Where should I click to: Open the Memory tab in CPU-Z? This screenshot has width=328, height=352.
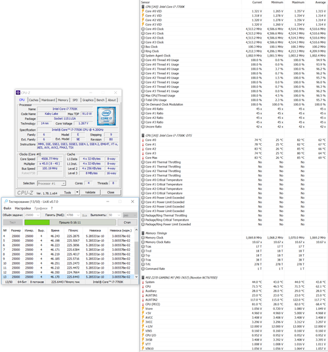click(x=63, y=100)
